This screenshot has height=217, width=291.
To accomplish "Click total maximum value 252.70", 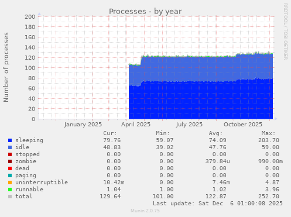I will (269, 197).
